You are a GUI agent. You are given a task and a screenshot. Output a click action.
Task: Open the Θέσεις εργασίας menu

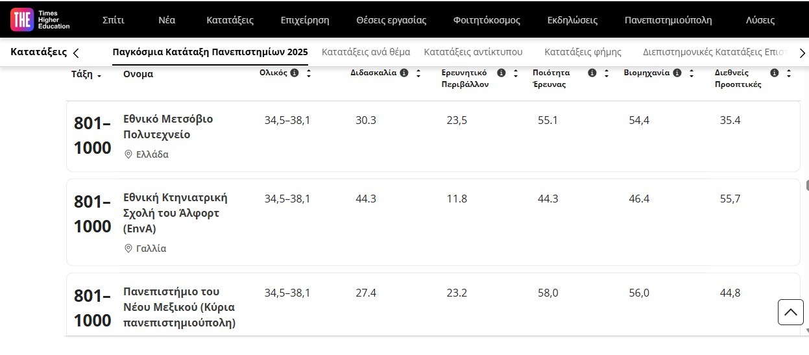391,20
